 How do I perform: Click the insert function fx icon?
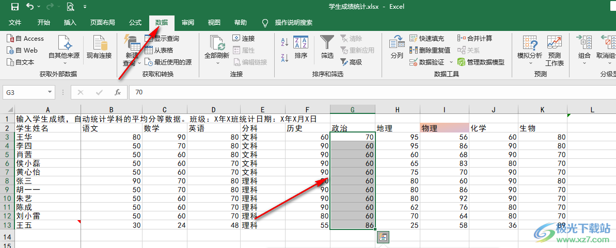tap(117, 92)
